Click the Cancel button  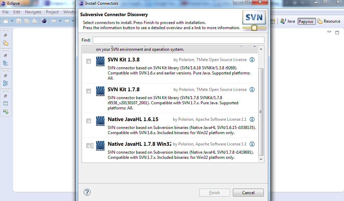[248, 193]
